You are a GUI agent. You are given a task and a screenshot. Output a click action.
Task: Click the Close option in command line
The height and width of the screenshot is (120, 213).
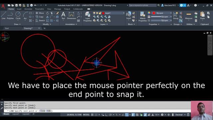click(43, 111)
